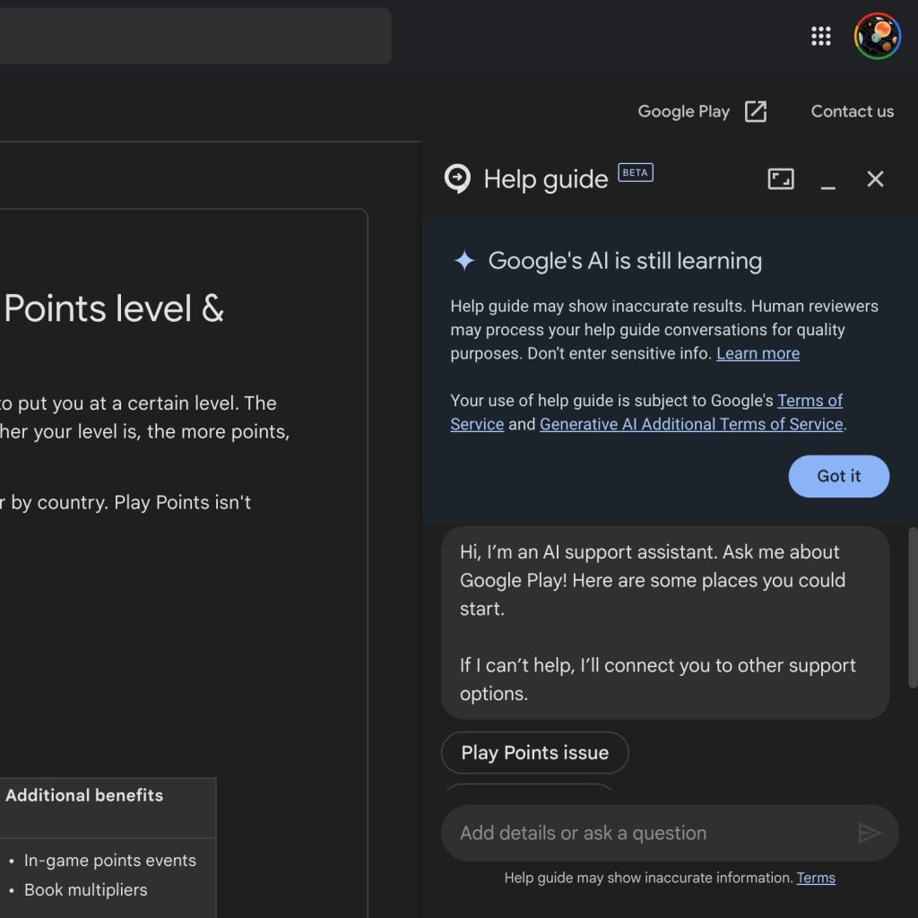Expand the Help guide panel to full size

tap(781, 179)
